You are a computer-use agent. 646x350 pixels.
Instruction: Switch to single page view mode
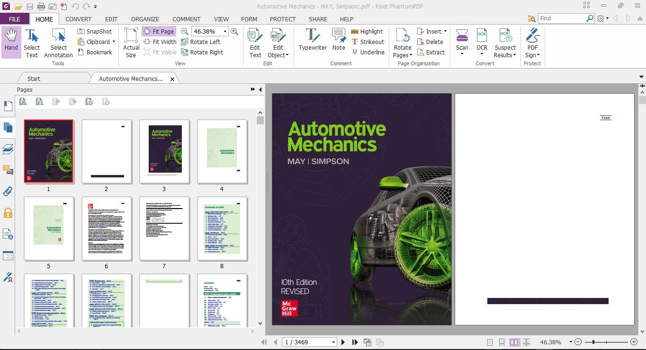pos(490,342)
